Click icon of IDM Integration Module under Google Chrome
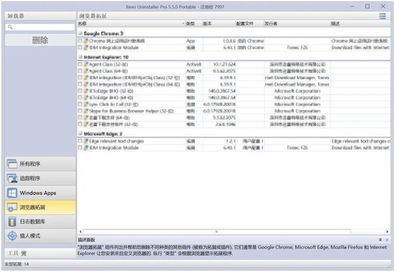 pos(86,47)
